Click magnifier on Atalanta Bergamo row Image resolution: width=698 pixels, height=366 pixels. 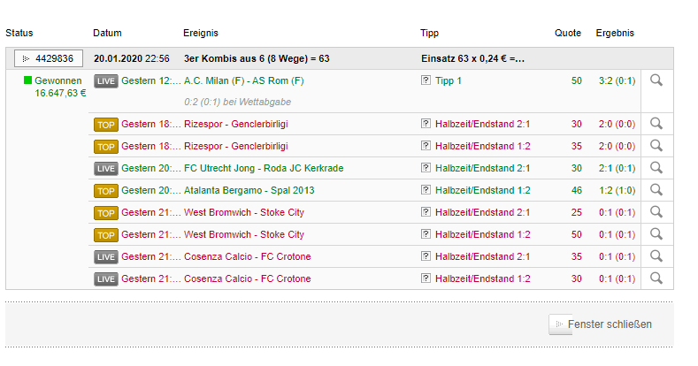click(656, 190)
